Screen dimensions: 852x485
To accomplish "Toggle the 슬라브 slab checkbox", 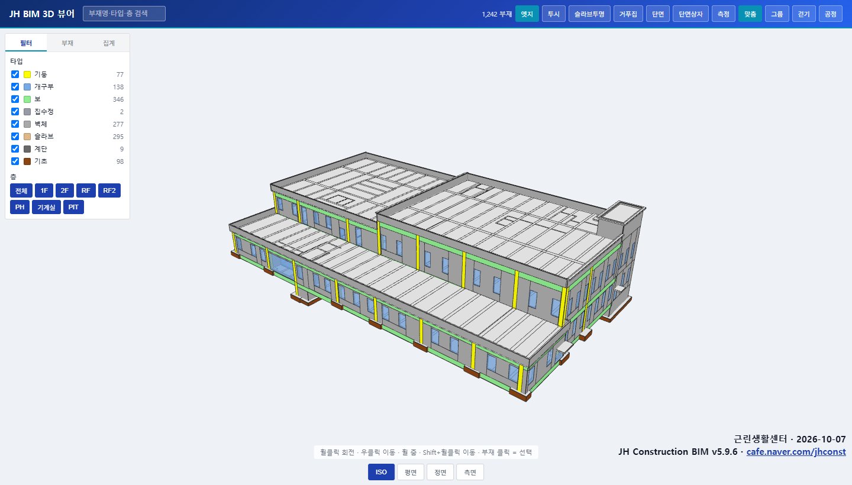I will pos(15,137).
